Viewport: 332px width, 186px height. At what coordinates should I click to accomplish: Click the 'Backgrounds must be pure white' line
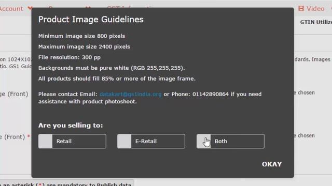click(112, 68)
